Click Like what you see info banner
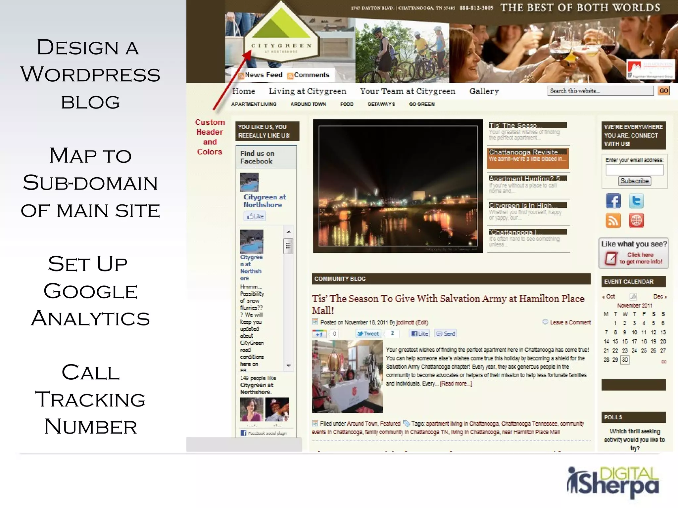The image size is (678, 508). [x=634, y=253]
